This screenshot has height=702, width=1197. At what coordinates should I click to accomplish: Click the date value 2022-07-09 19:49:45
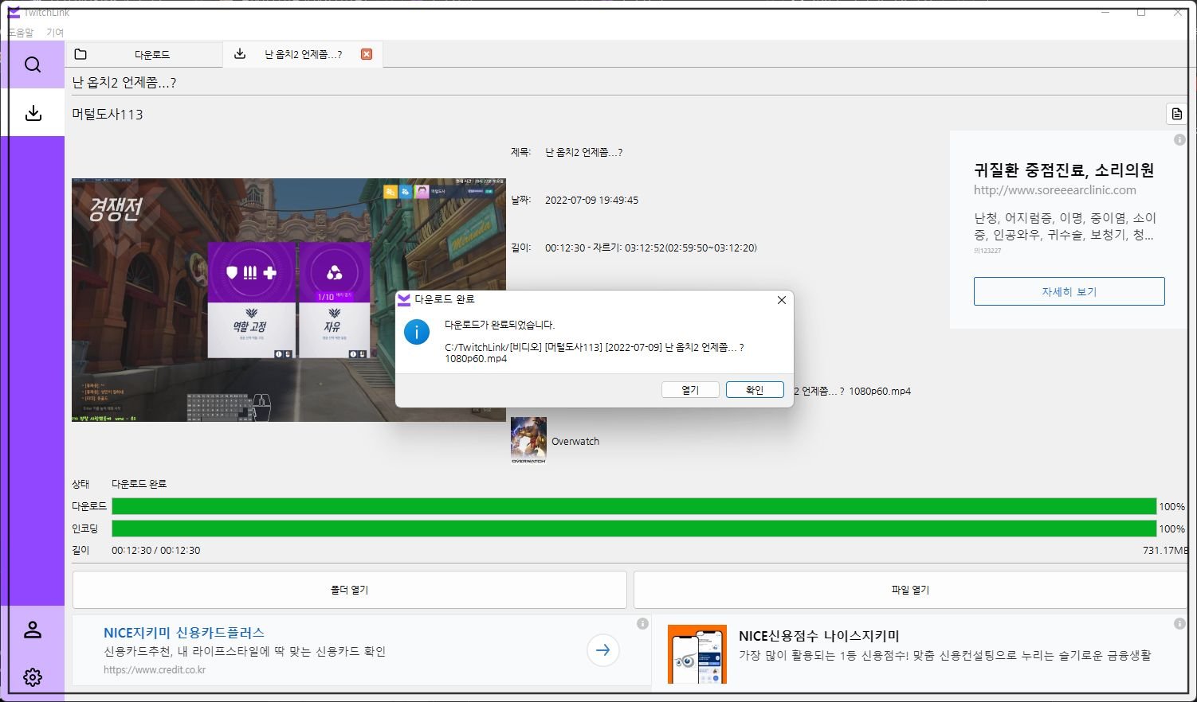pyautogui.click(x=591, y=201)
